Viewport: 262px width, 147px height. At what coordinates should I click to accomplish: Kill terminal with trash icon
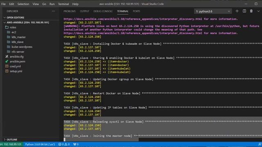tap(251, 11)
